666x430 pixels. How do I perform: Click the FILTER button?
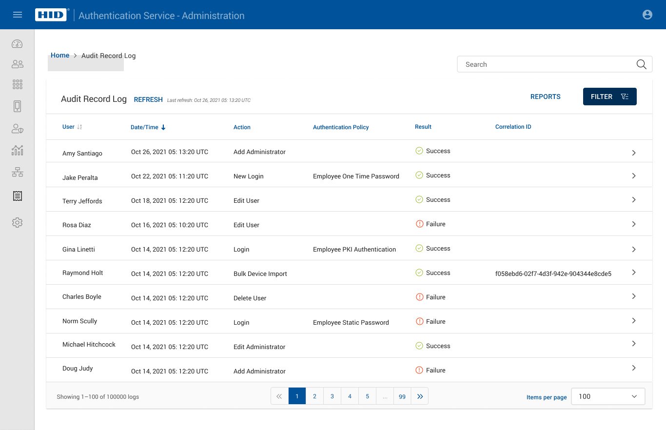point(610,97)
